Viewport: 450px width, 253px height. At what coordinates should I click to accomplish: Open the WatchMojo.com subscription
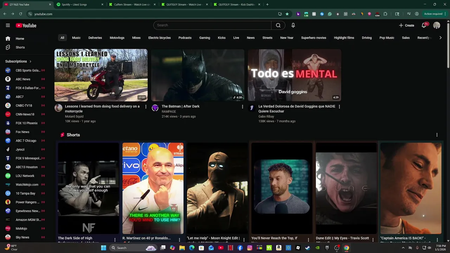coord(25,184)
